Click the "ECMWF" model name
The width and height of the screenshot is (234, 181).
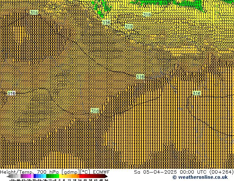coord(101,172)
